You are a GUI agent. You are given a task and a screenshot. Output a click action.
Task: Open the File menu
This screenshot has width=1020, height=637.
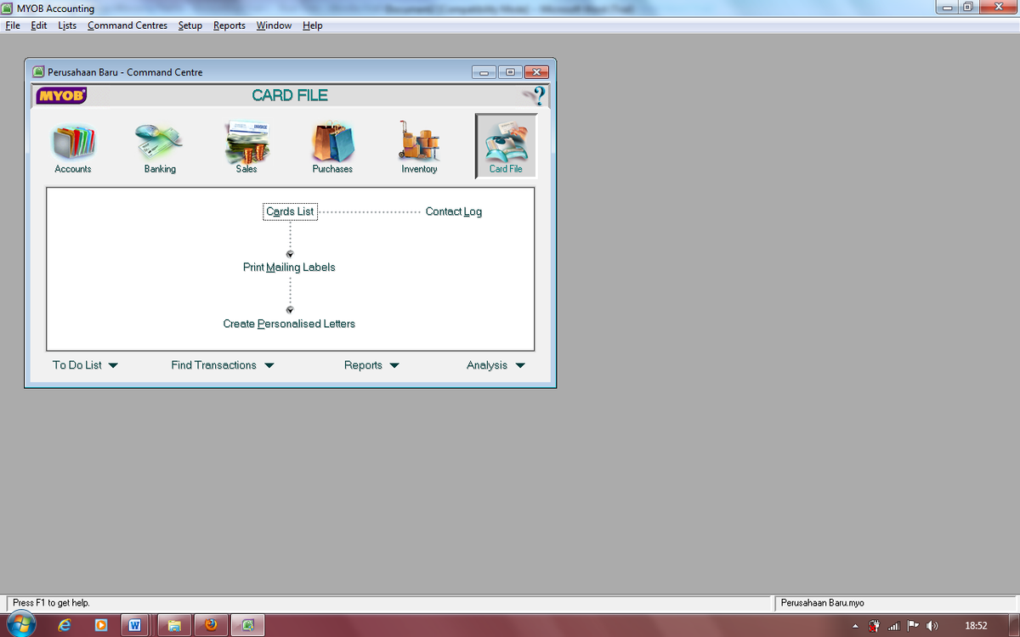pyautogui.click(x=13, y=25)
